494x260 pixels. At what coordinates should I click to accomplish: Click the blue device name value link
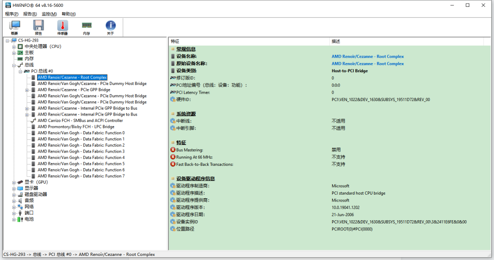click(368, 57)
